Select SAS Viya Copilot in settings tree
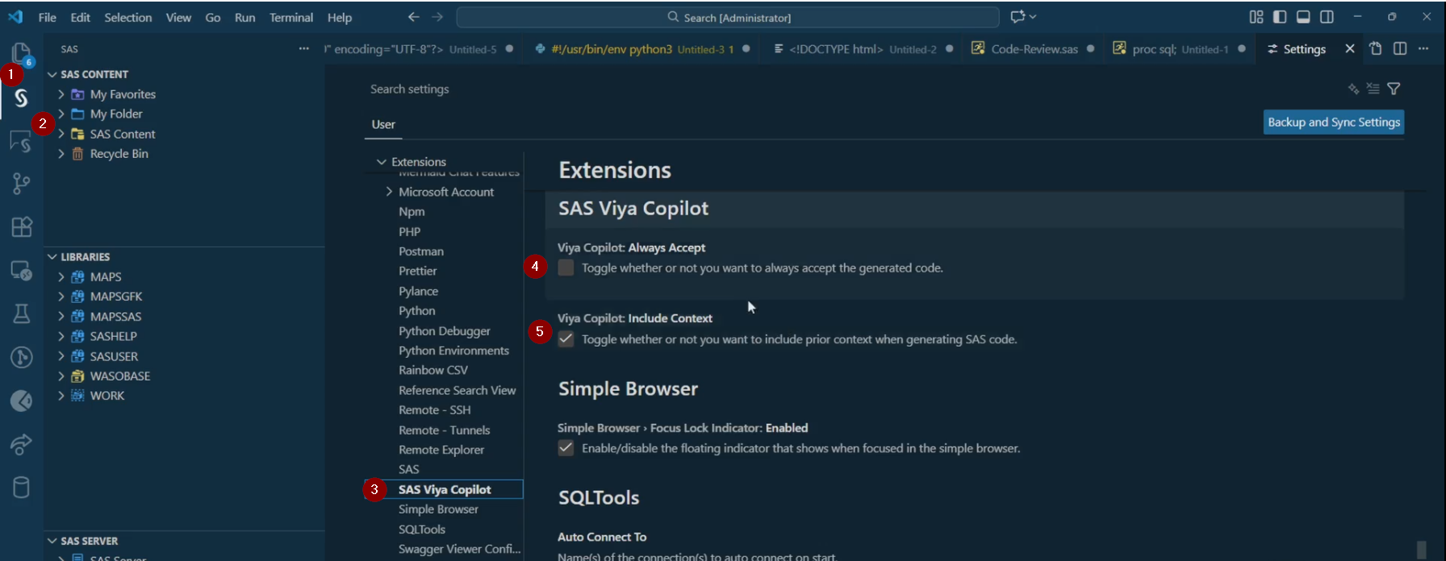 445,489
